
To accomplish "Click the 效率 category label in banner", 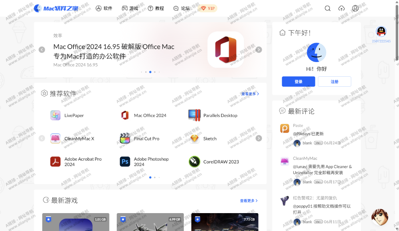I will (x=58, y=35).
